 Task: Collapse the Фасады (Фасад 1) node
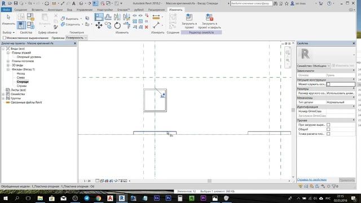tap(8, 69)
